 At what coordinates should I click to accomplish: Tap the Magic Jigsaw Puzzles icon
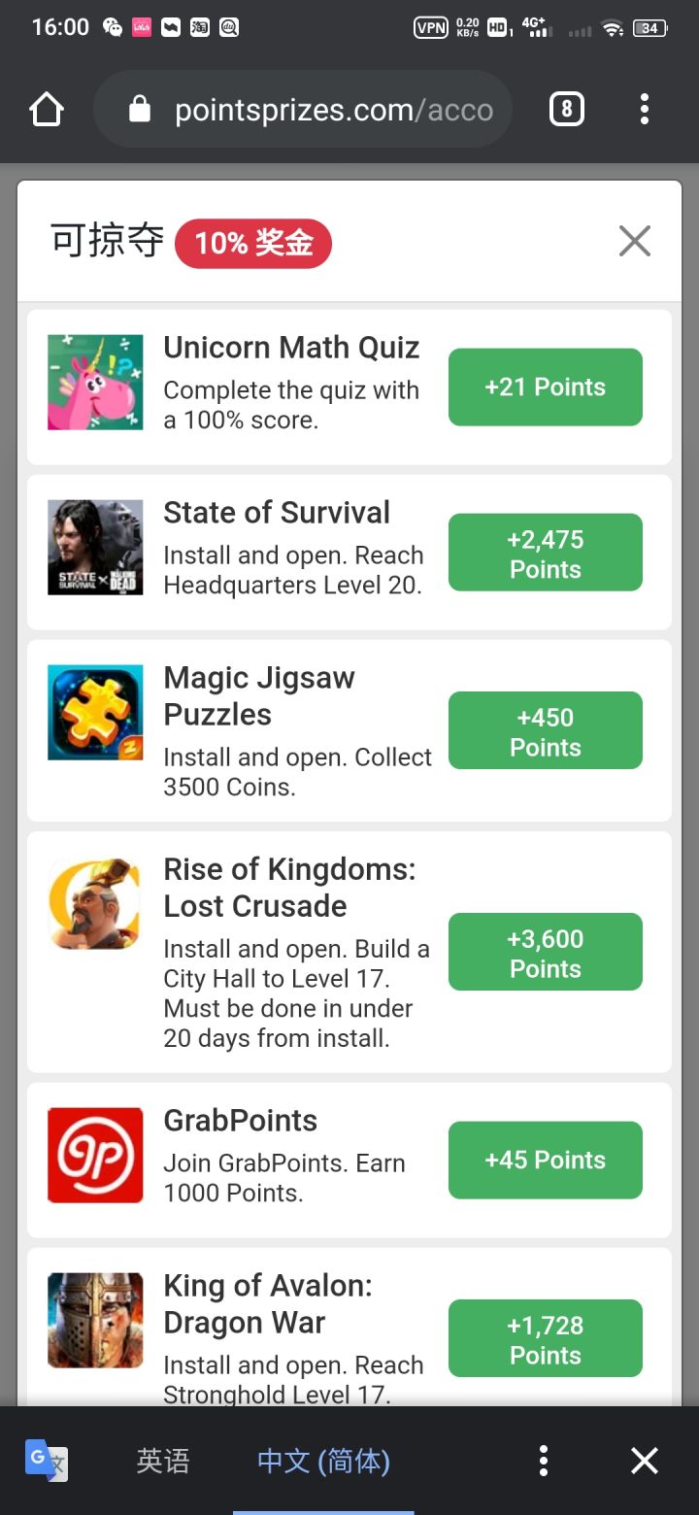[95, 713]
